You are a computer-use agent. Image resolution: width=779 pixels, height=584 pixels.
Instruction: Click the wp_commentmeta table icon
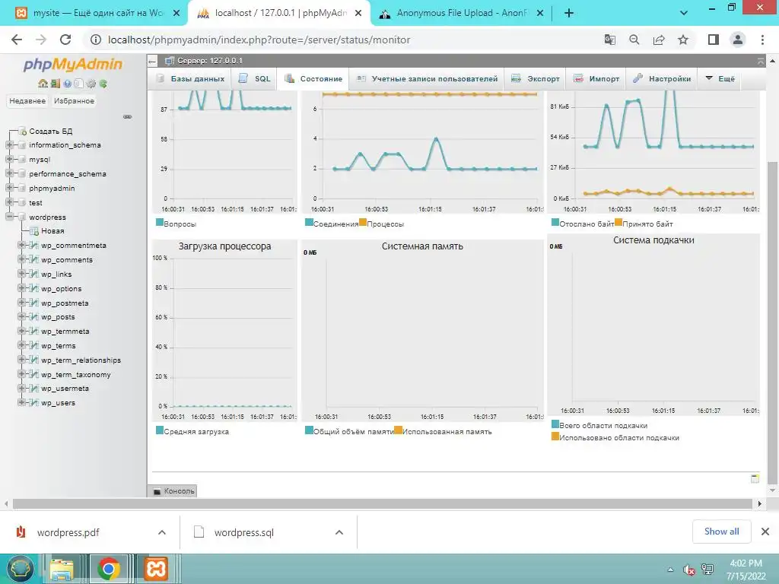[33, 246]
